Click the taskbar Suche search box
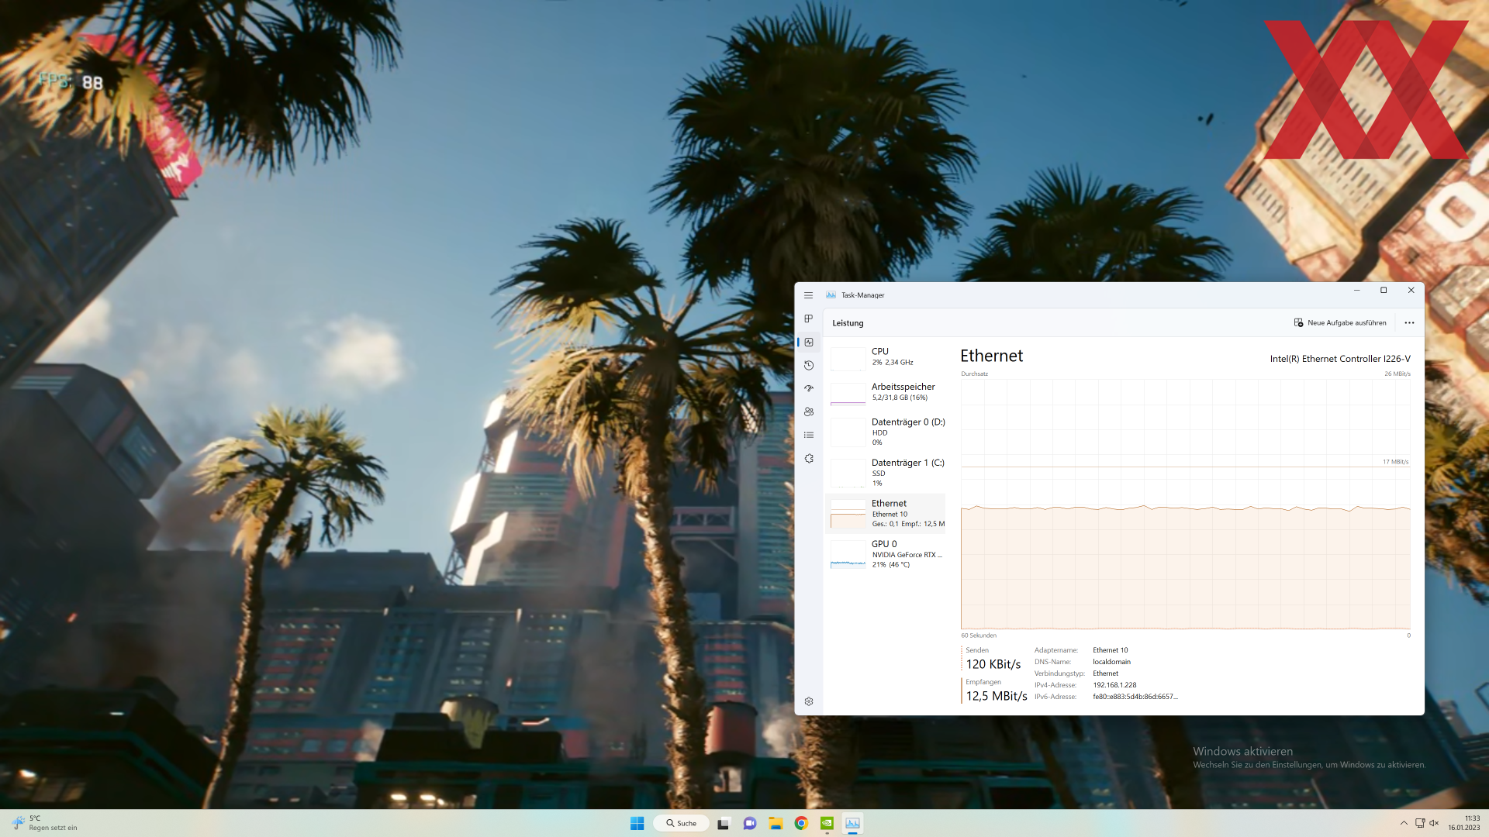The width and height of the screenshot is (1489, 837). [x=681, y=823]
